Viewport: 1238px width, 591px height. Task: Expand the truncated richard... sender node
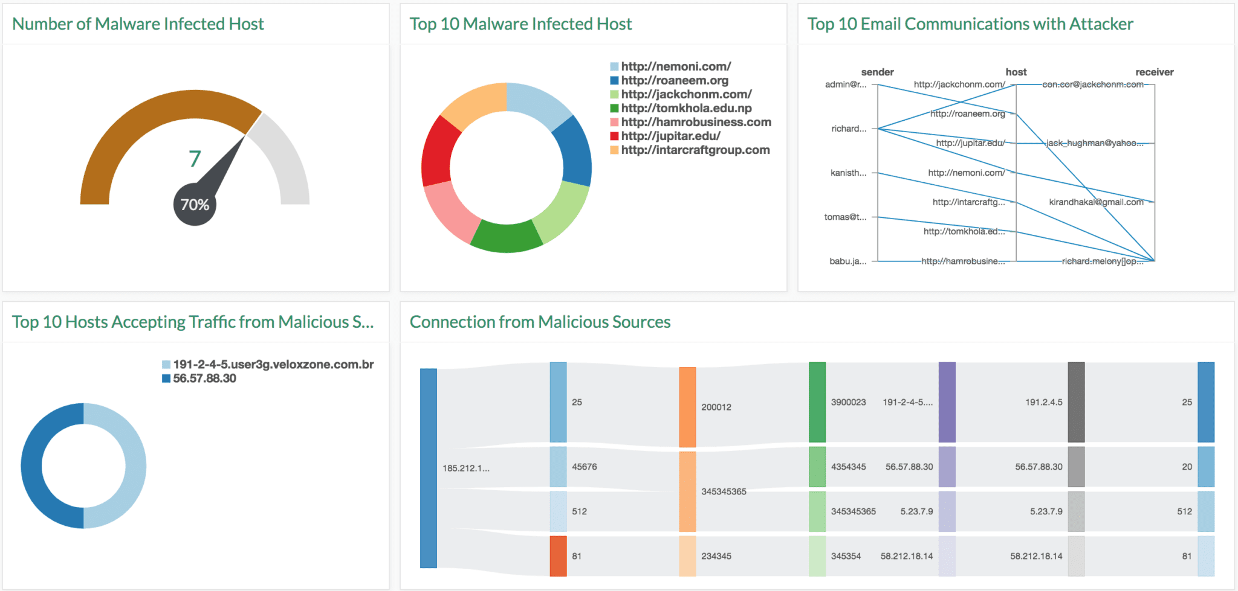coord(849,129)
